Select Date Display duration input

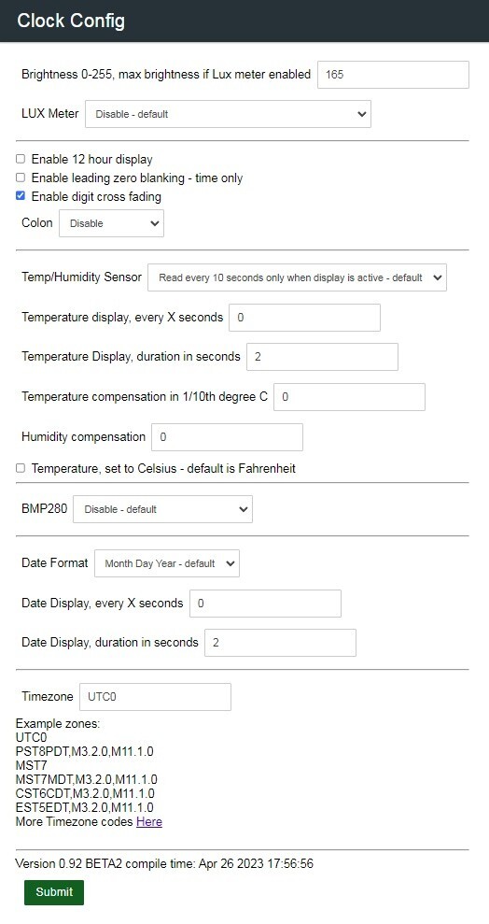coord(280,643)
